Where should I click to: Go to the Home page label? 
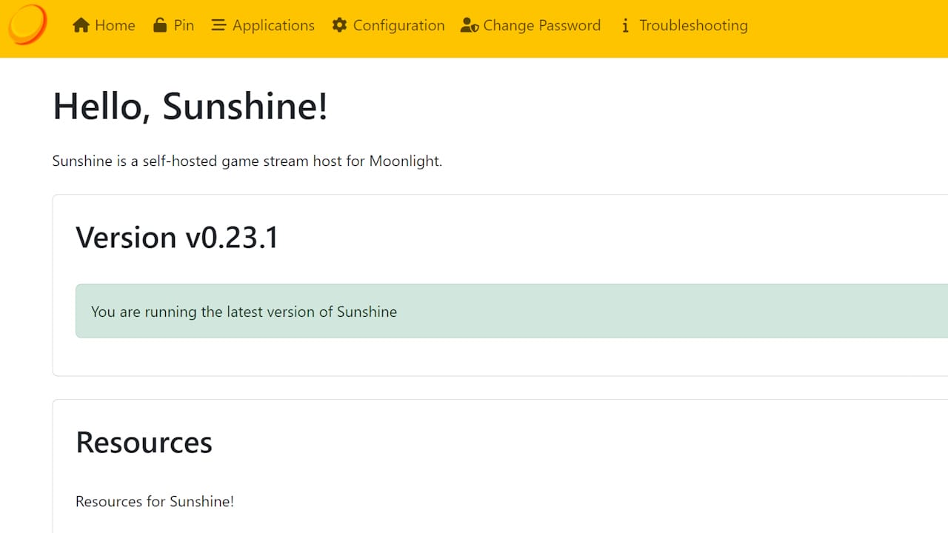[x=115, y=25]
